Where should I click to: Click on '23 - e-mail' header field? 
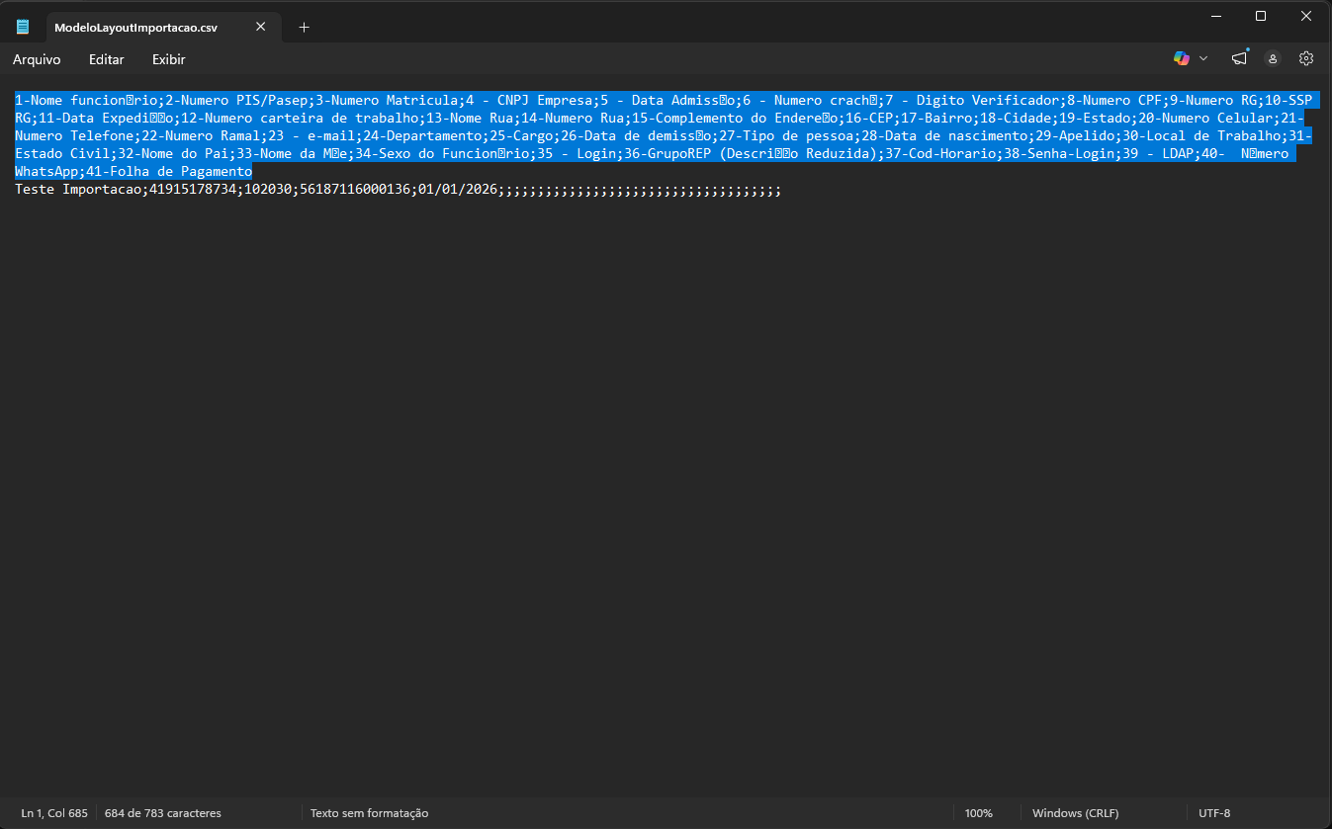(311, 135)
